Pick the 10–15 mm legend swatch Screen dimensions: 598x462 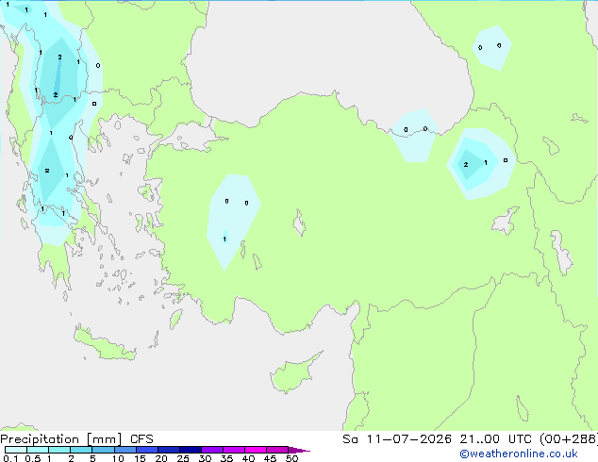tap(125, 450)
